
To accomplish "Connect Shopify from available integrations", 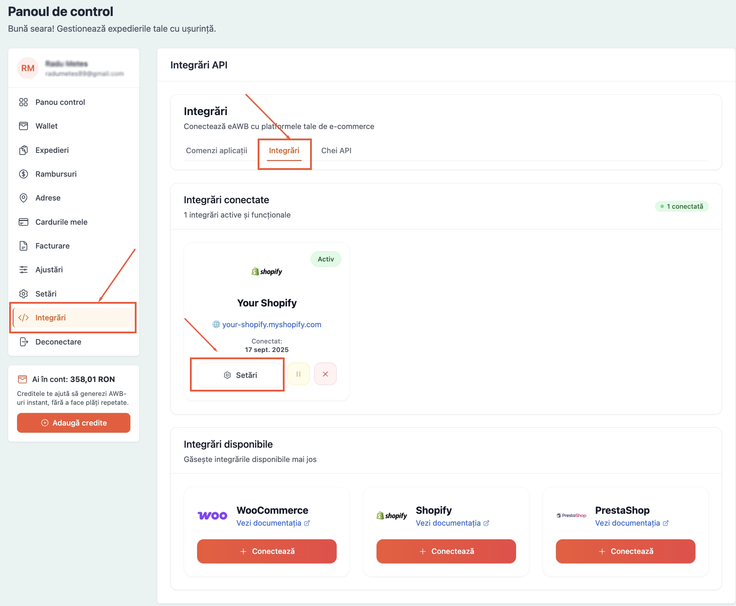I will tap(446, 551).
